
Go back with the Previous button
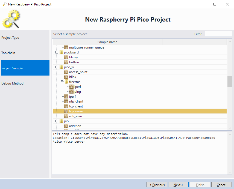157,185
